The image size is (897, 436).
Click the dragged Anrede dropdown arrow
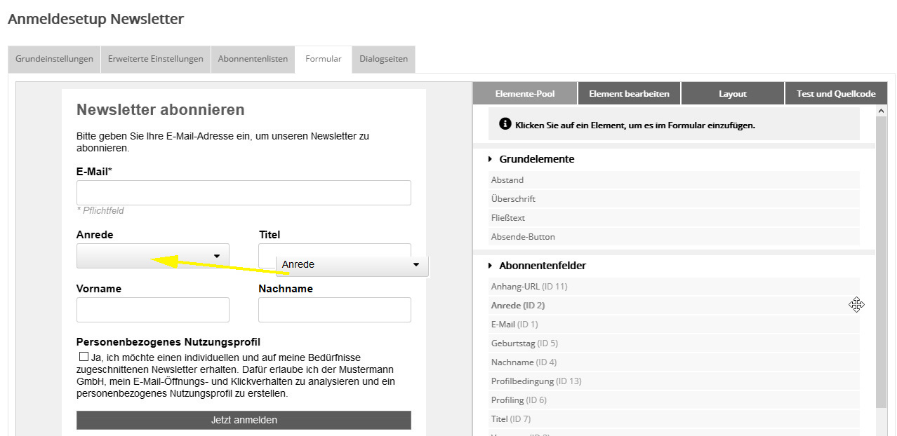point(416,265)
